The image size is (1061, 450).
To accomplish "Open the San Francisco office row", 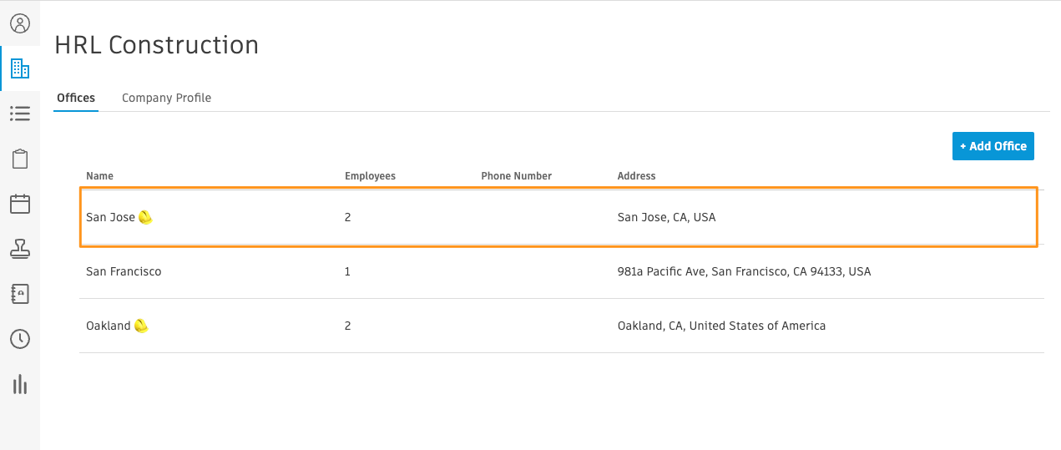I will pos(561,271).
